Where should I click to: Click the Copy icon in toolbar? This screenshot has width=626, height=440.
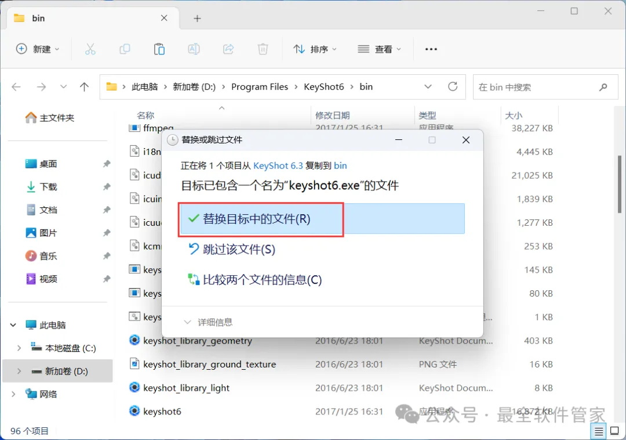point(125,49)
